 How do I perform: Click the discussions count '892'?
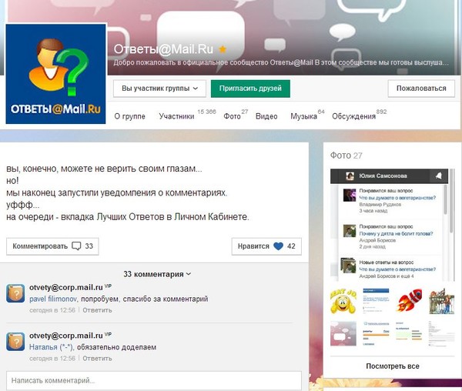pos(382,112)
